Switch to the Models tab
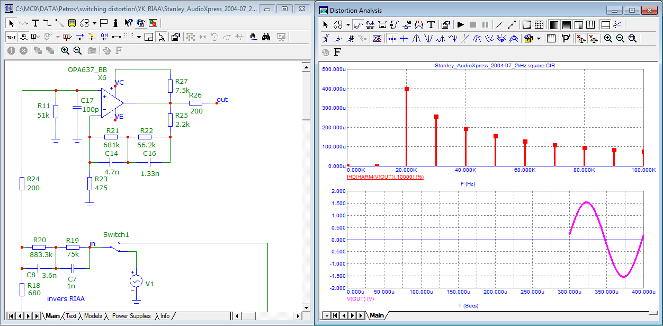Viewport: 663px width, 326px height. (x=93, y=316)
